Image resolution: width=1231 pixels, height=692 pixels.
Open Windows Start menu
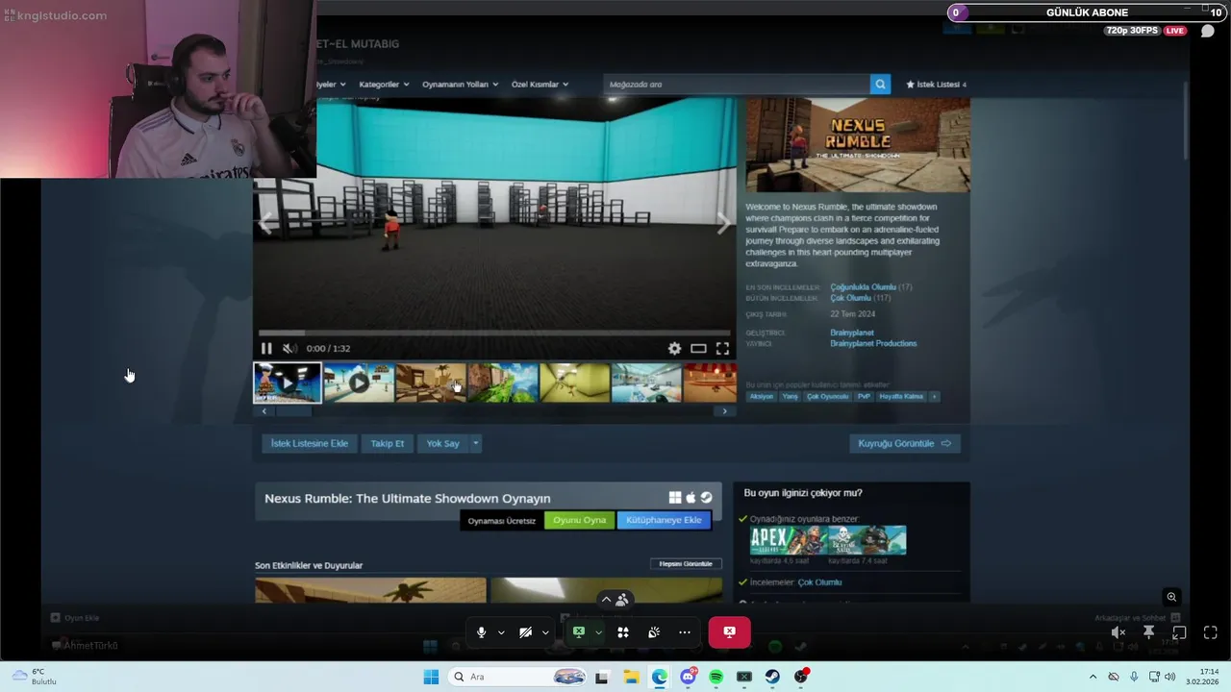[x=431, y=677]
